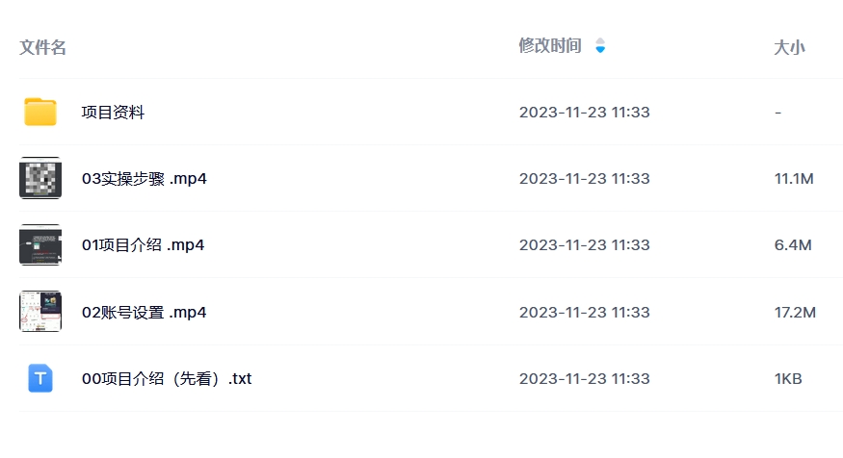Open file 01项目介绍 .mp4
The width and height of the screenshot is (843, 458).
tap(143, 245)
